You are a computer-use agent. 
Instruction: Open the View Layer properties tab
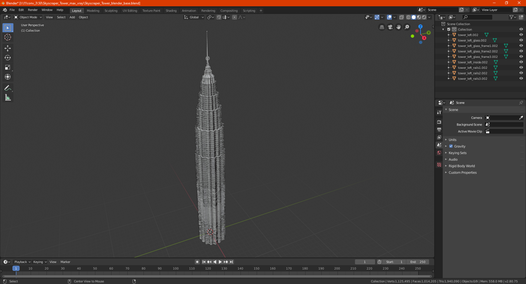(439, 137)
